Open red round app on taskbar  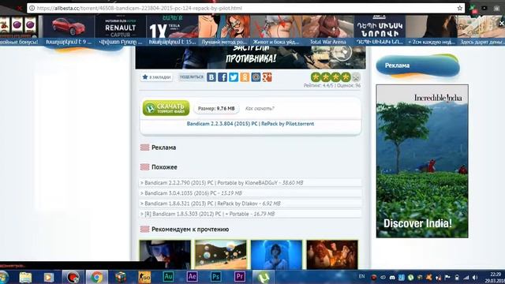(73, 277)
